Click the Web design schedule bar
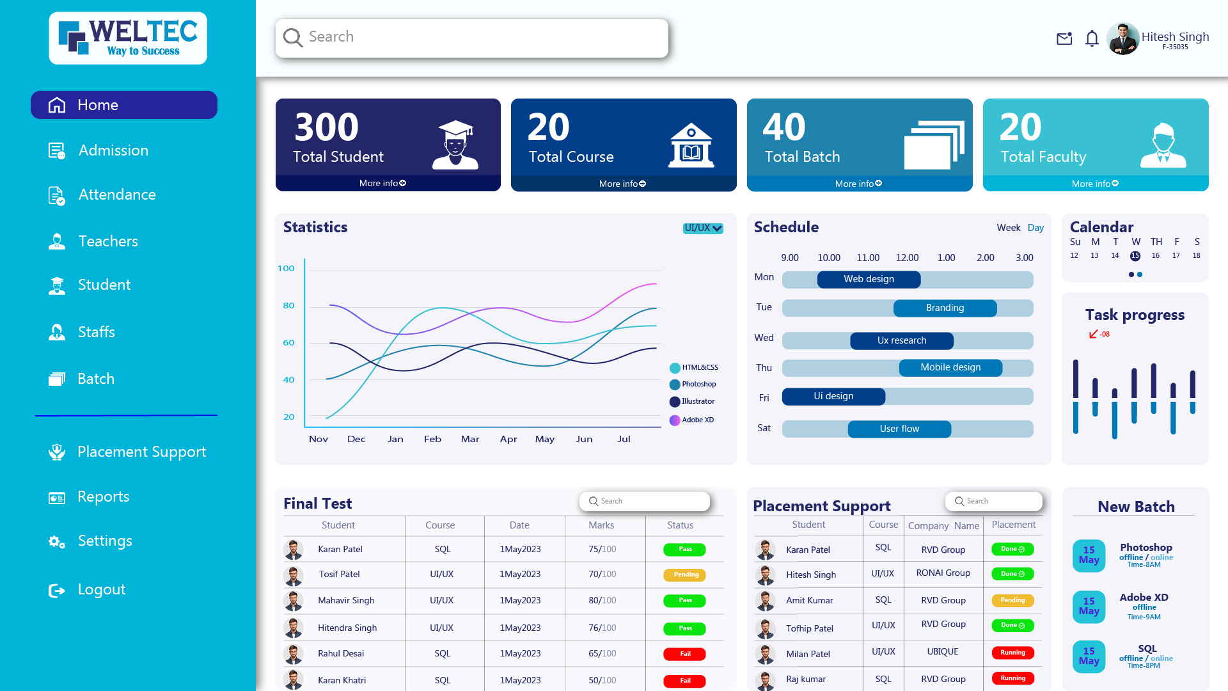Viewport: 1228px width, 691px height. [869, 279]
